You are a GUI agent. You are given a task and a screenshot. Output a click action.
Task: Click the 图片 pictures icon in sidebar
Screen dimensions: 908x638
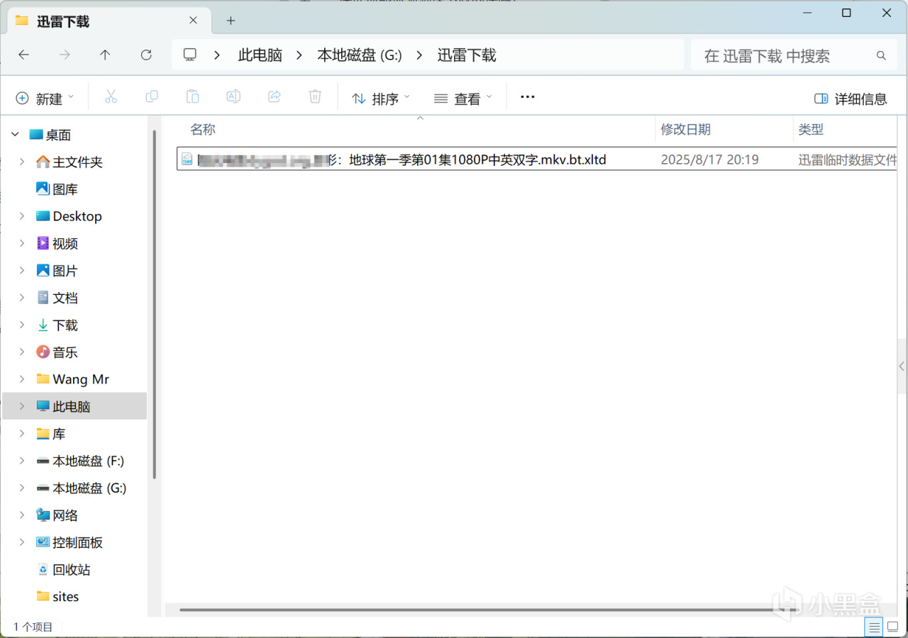pos(43,270)
